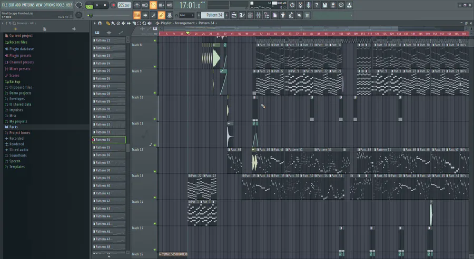Click the Play button
This screenshot has width=474, height=259.
97,5
